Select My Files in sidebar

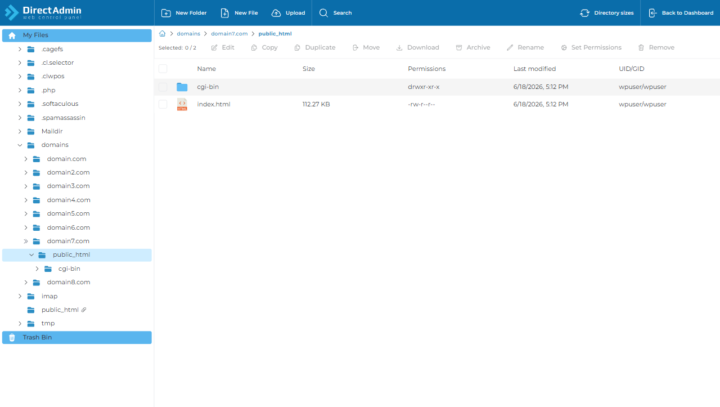click(x=77, y=35)
